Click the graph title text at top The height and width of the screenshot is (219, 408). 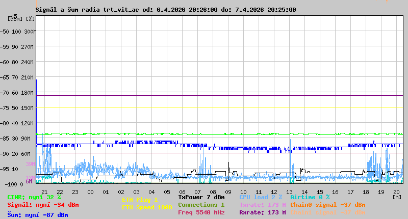pyautogui.click(x=165, y=10)
